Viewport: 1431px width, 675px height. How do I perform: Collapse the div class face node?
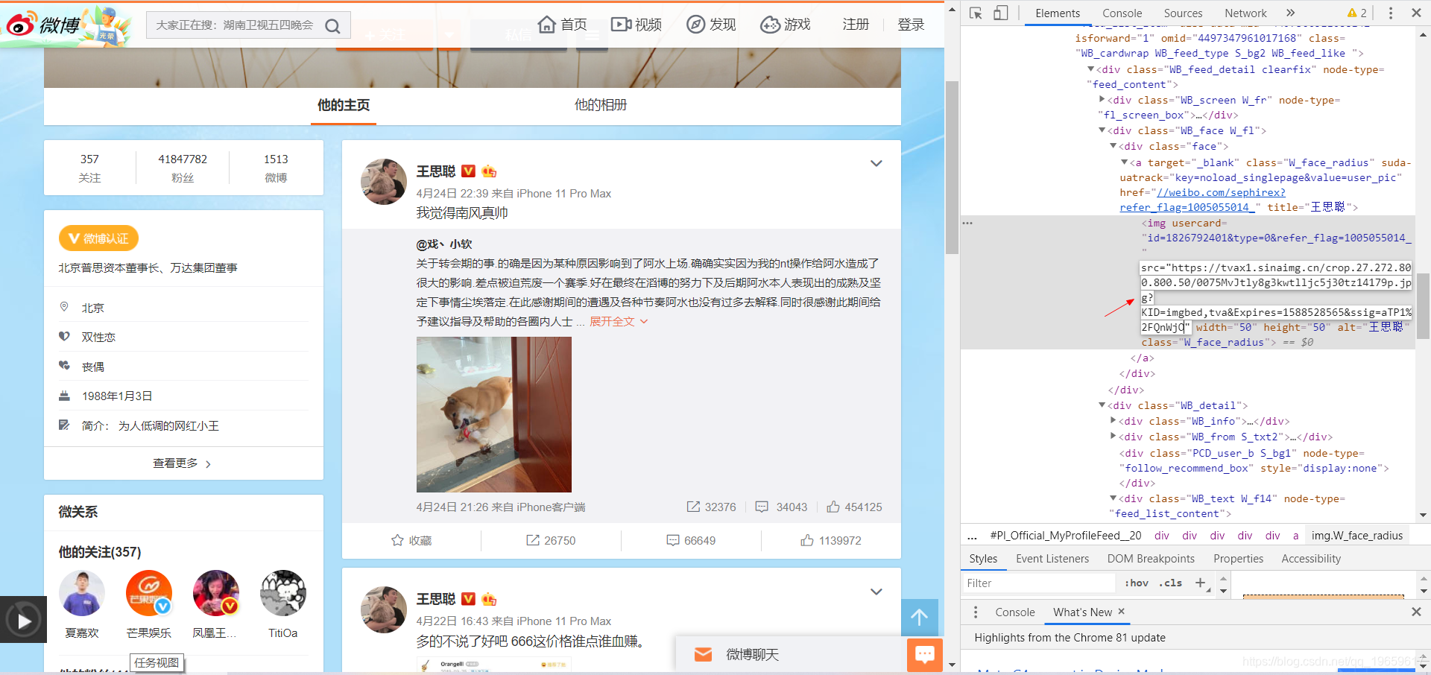pyautogui.click(x=1113, y=145)
